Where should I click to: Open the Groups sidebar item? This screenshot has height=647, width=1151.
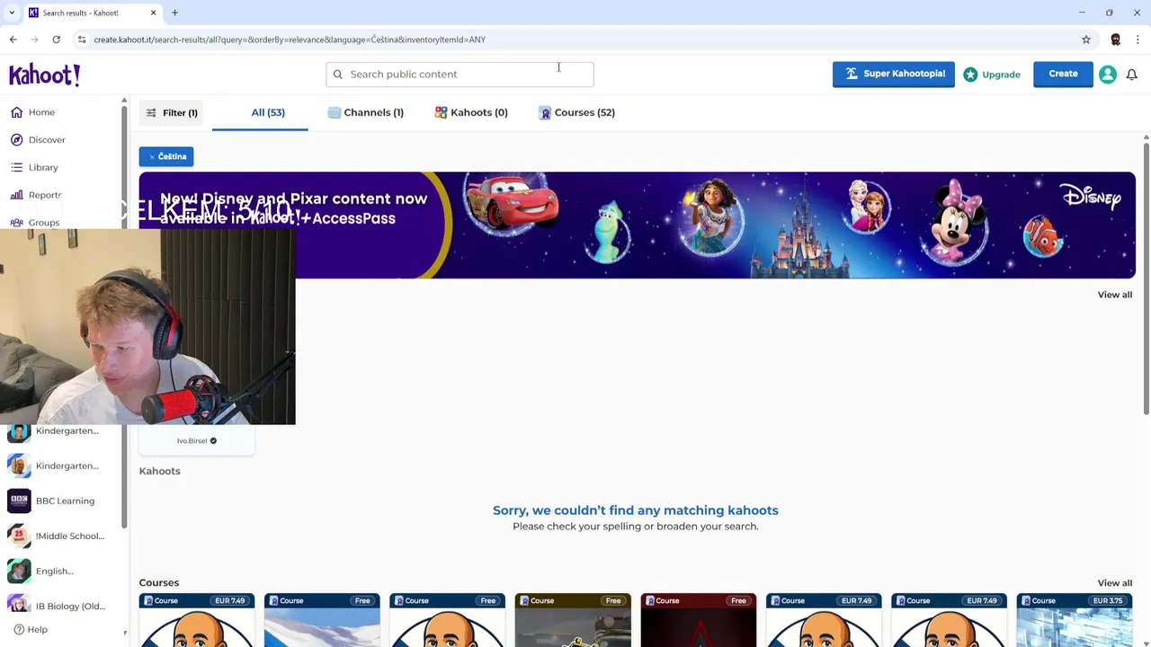[x=36, y=222]
